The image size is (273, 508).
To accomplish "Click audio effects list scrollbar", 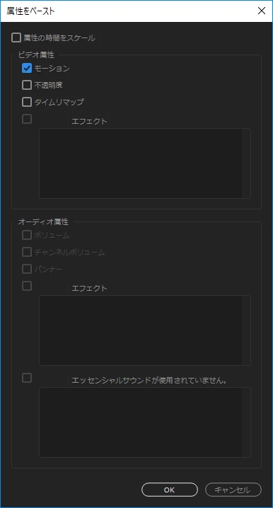I will pyautogui.click(x=246, y=330).
